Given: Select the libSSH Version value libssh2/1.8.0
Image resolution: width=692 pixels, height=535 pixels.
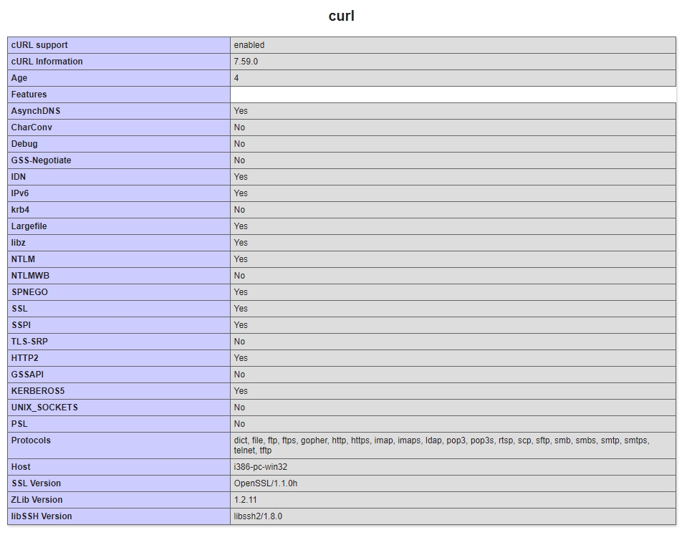Looking at the screenshot, I should 258,516.
